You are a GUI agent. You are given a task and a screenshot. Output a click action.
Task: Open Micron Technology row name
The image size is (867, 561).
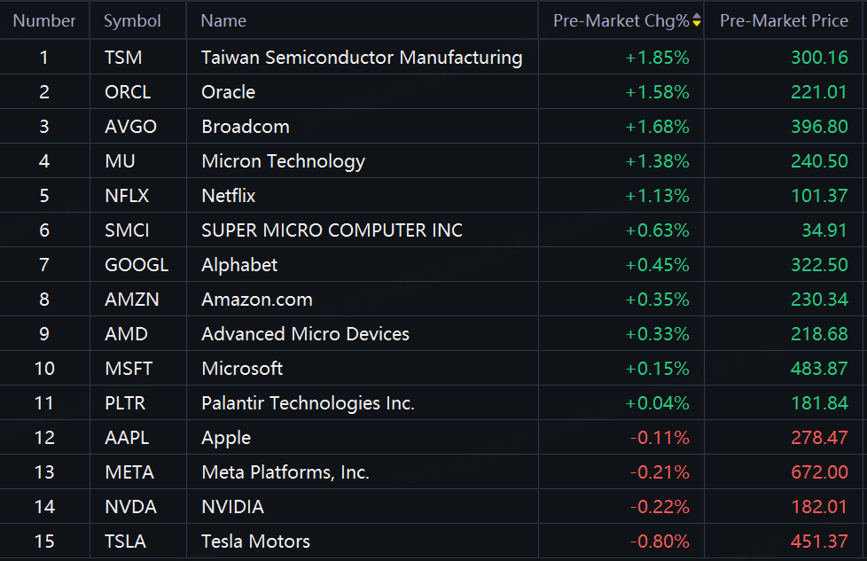click(x=283, y=161)
